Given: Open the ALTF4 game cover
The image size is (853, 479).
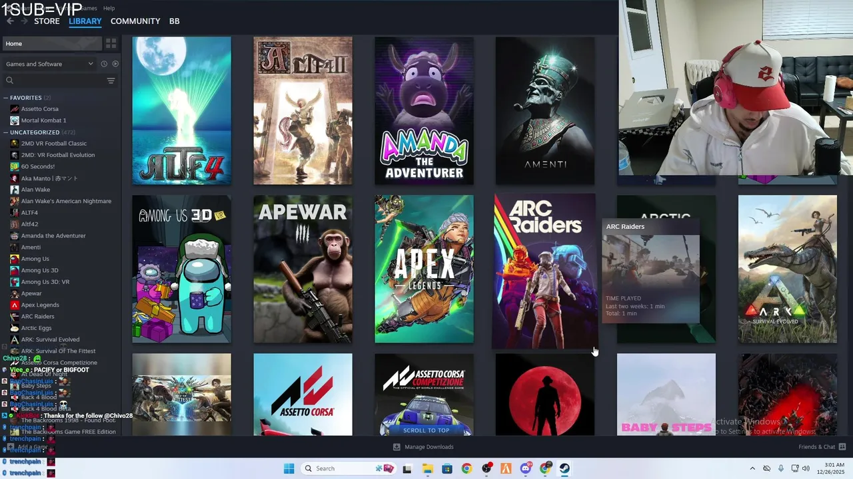Looking at the screenshot, I should tap(181, 110).
